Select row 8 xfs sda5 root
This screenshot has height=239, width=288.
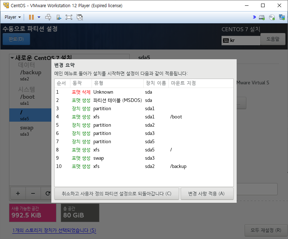(x=144, y=150)
